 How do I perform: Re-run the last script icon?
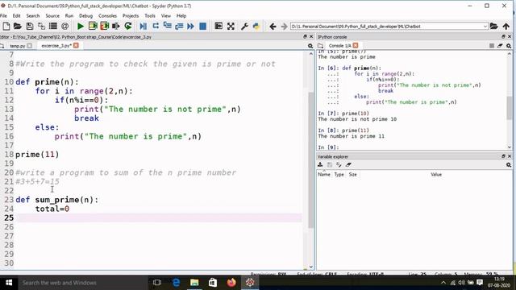(x=128, y=26)
